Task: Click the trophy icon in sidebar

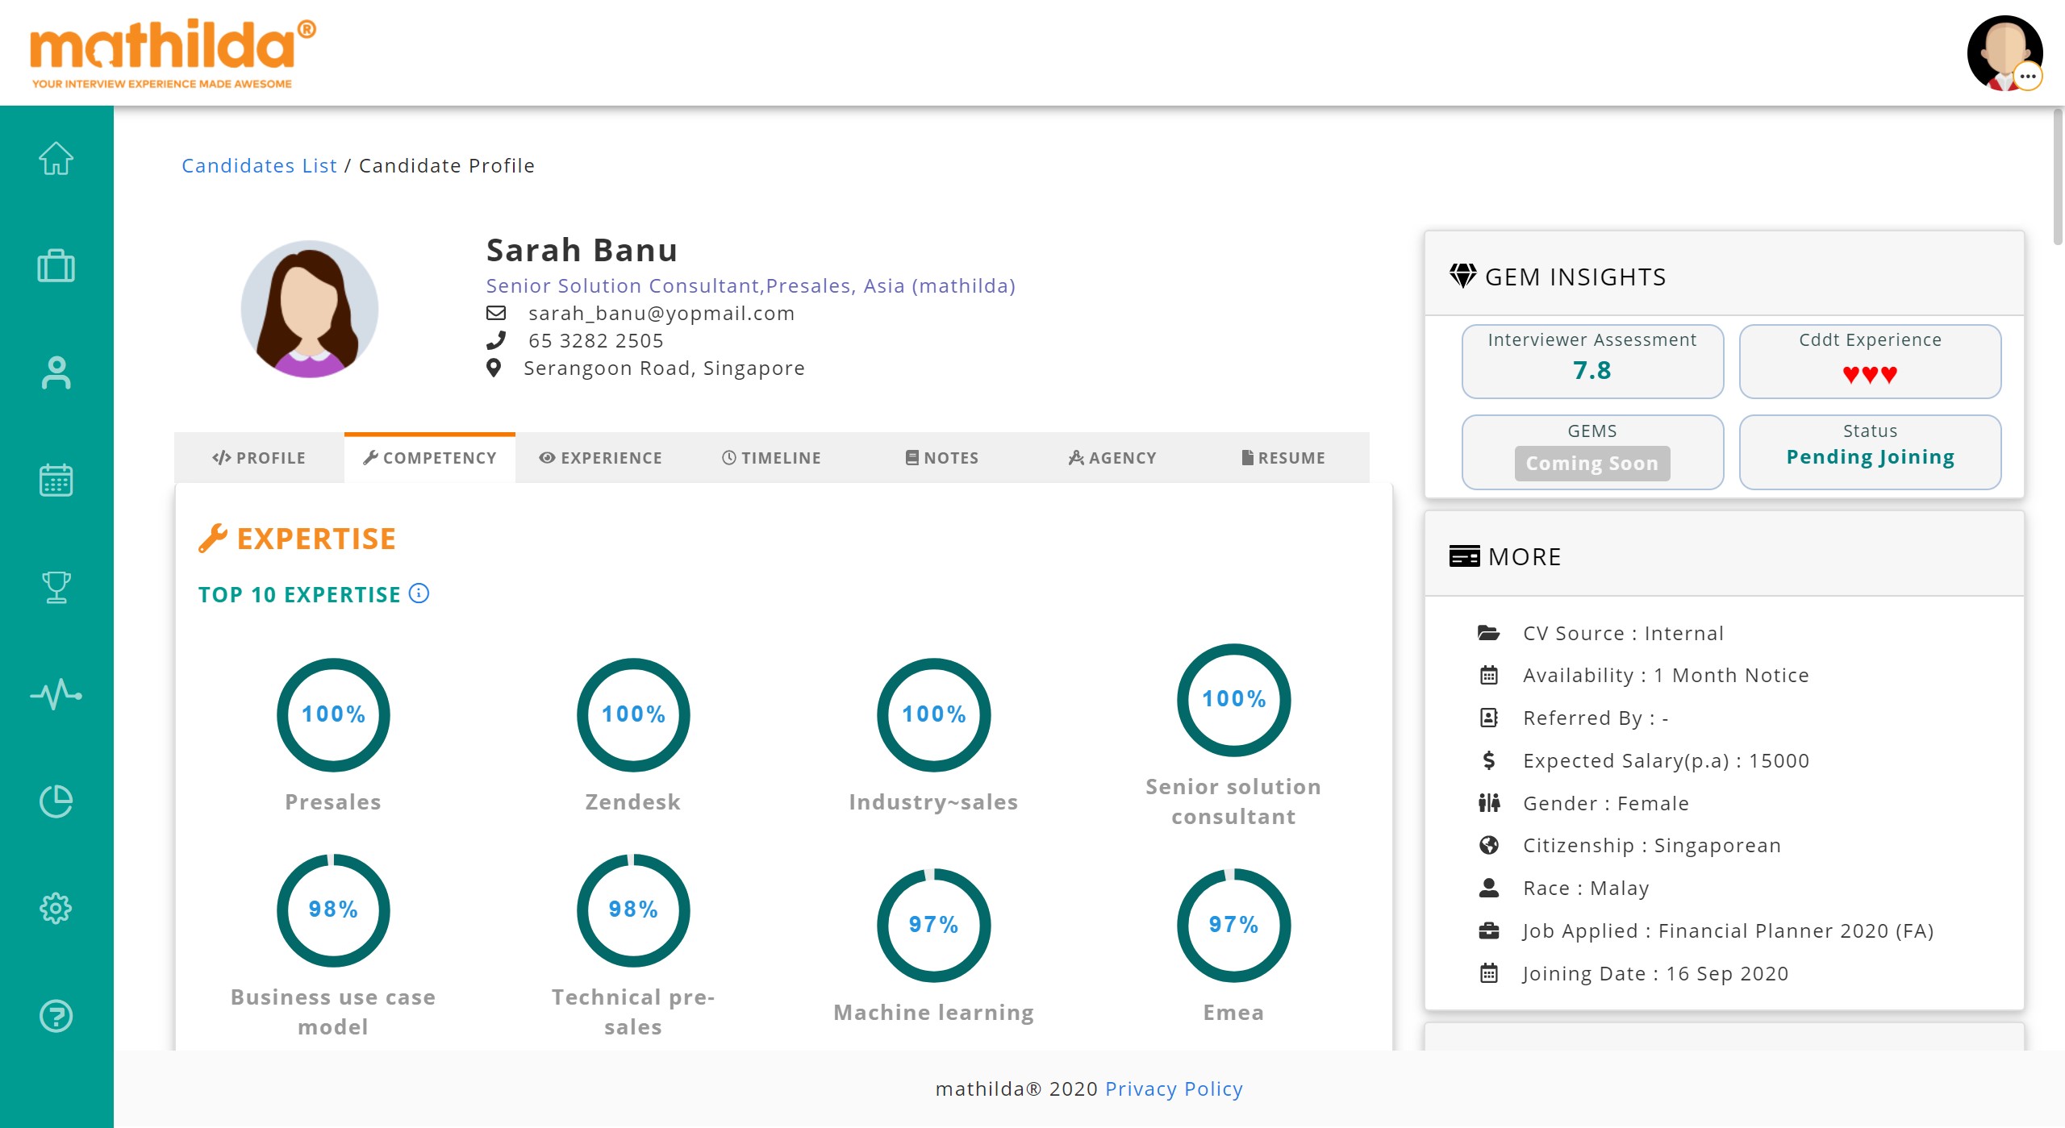Action: pyautogui.click(x=56, y=587)
